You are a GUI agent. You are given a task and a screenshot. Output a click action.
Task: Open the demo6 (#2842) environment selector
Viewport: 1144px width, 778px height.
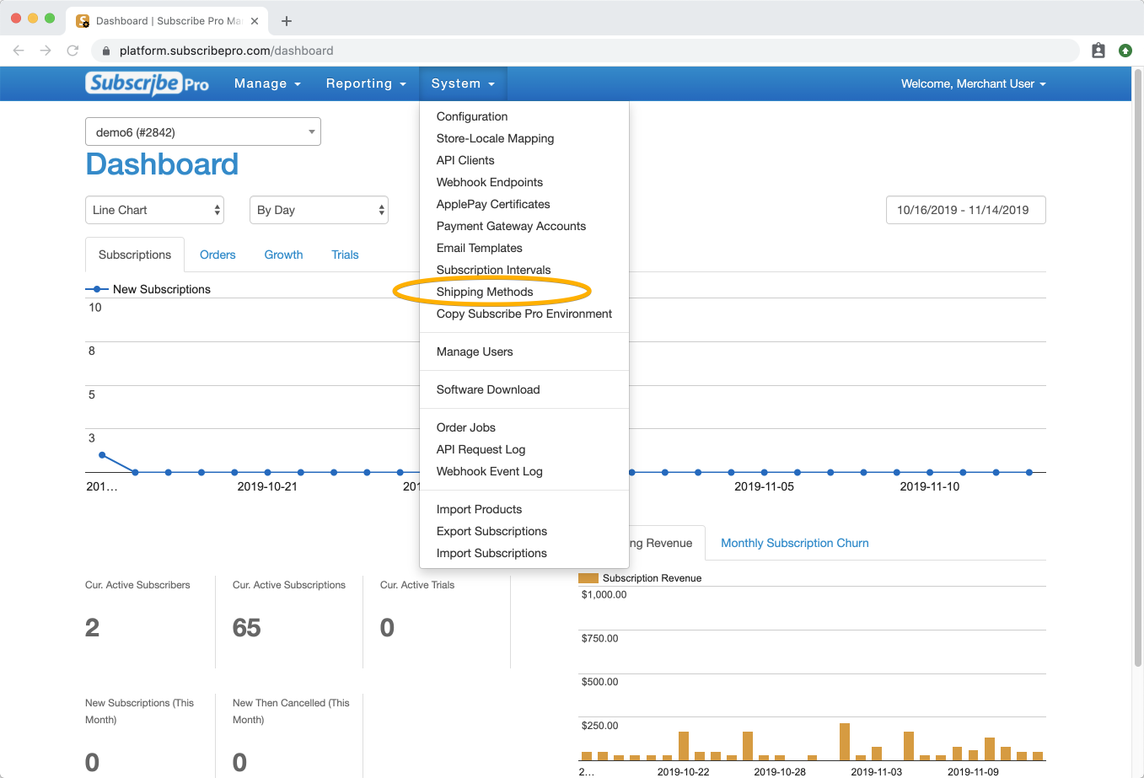[x=203, y=131]
